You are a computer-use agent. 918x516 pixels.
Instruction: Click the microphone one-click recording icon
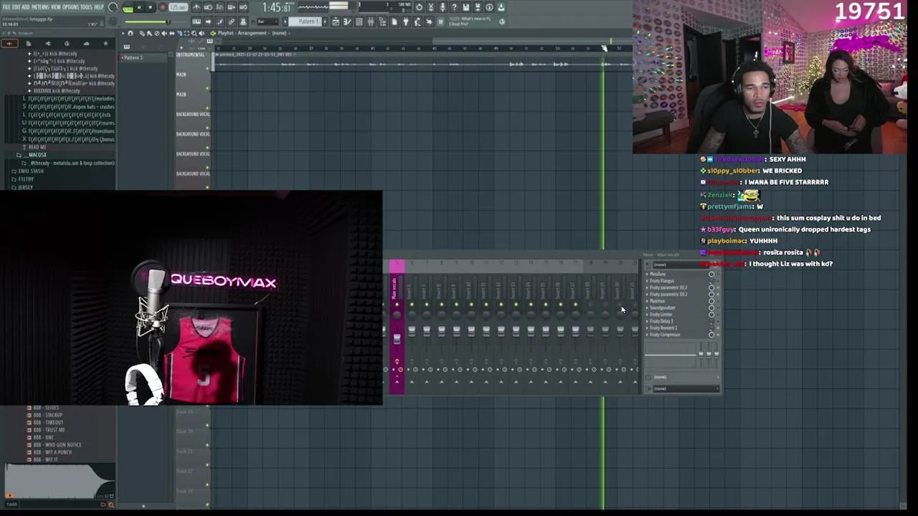click(x=443, y=7)
